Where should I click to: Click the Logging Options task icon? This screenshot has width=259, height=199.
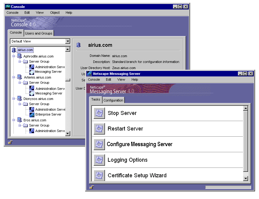point(99,160)
